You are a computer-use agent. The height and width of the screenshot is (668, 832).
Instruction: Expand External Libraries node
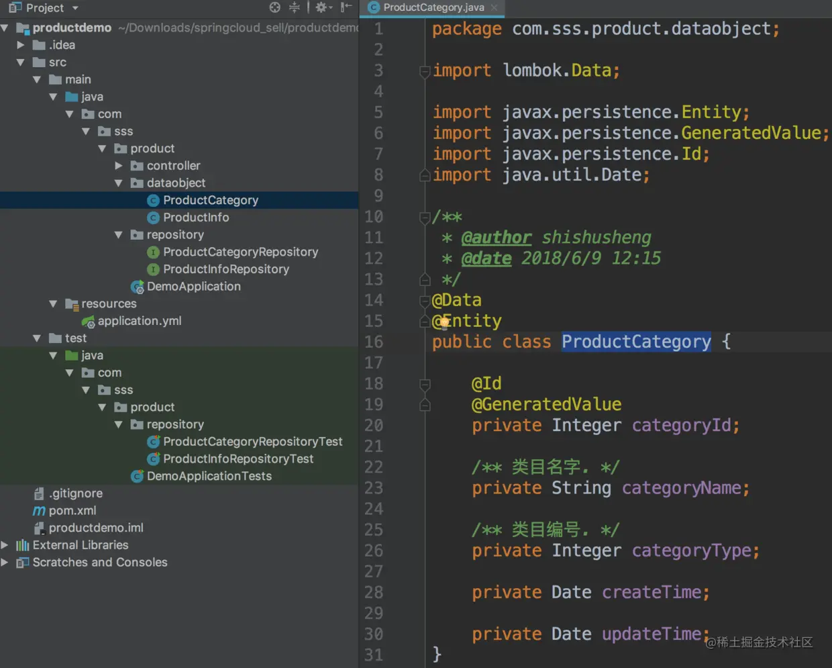point(5,545)
